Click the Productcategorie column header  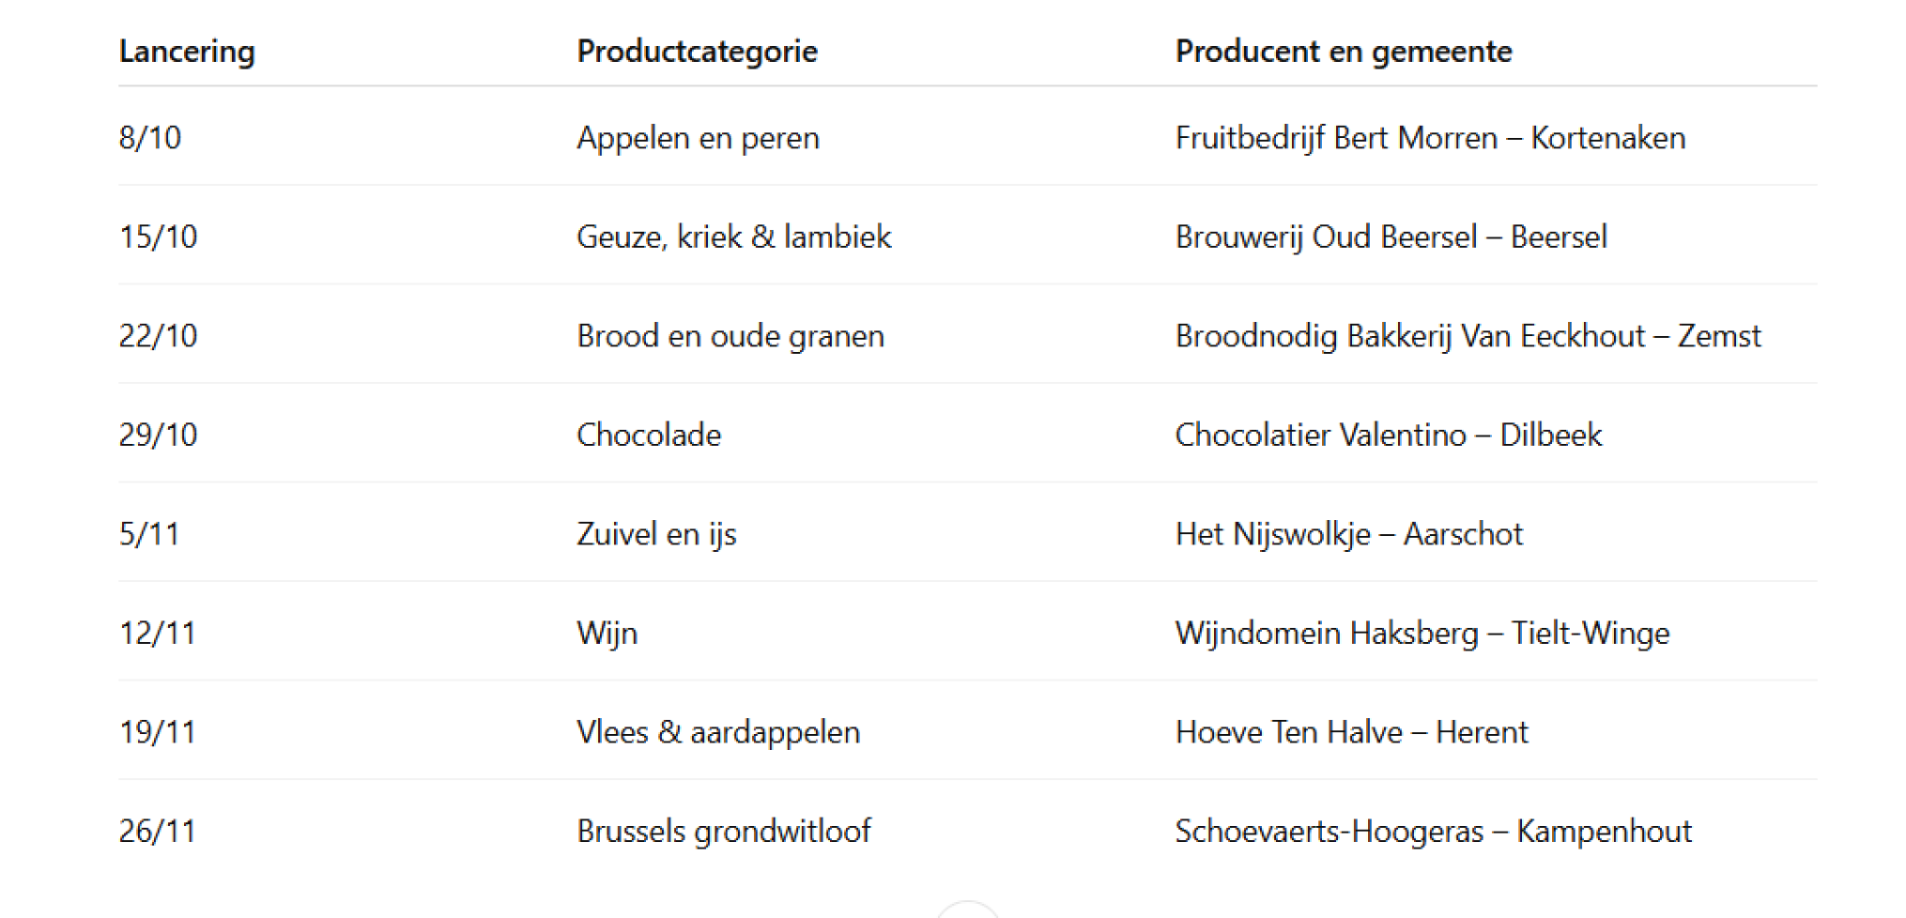pos(697,52)
